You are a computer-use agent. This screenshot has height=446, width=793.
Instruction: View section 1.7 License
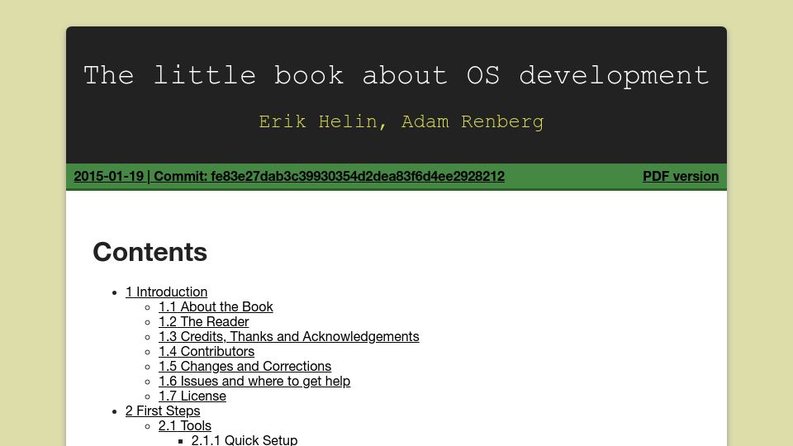pos(192,396)
